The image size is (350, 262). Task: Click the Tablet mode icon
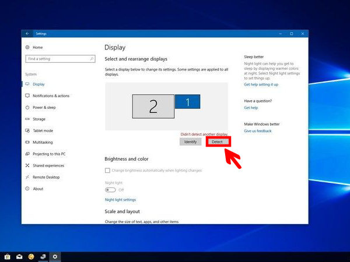pos(27,130)
